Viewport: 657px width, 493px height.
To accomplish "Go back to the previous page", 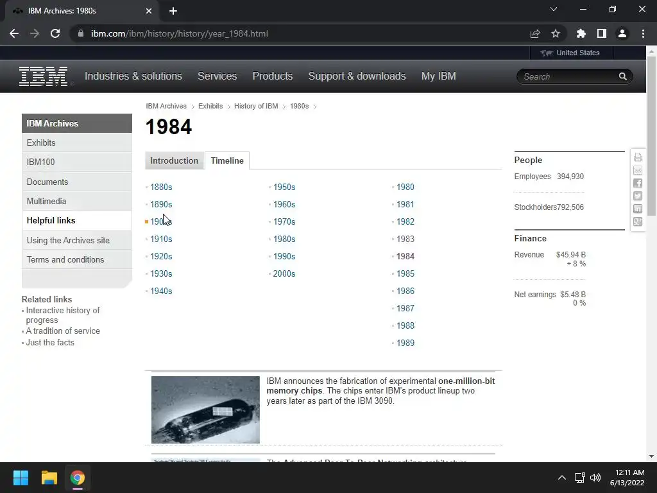I will (14, 33).
